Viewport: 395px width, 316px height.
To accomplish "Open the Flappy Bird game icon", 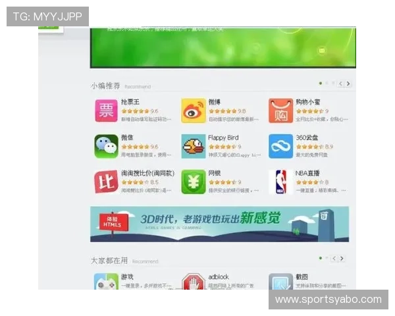I will (x=193, y=146).
